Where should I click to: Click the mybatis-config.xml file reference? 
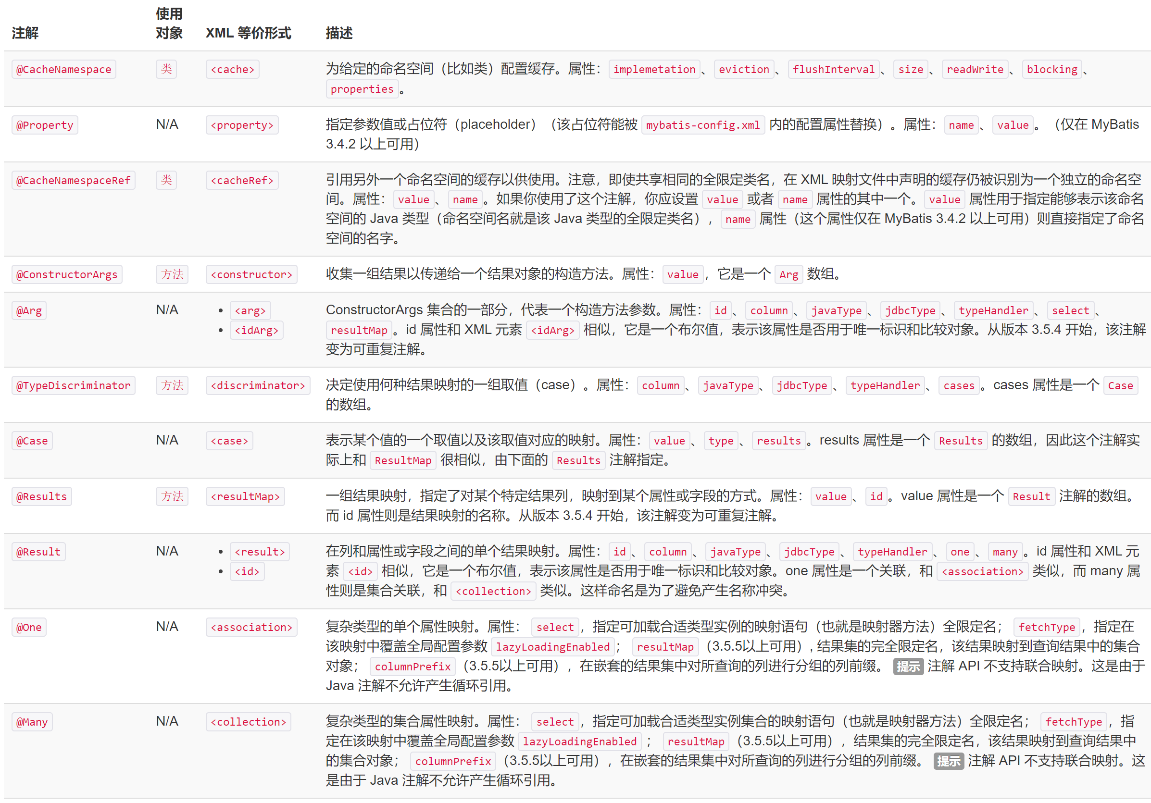pyautogui.click(x=703, y=125)
